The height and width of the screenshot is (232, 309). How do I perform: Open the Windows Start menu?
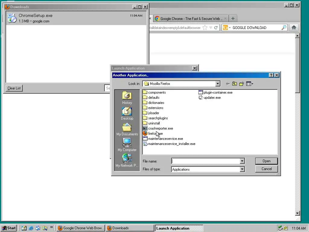click(9, 228)
